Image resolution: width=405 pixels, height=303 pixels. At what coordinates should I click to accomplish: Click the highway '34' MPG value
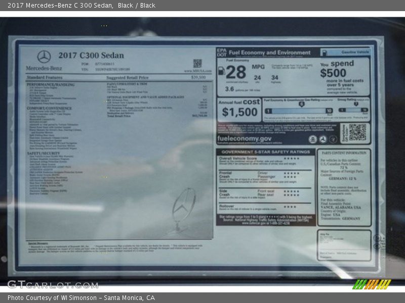click(x=275, y=78)
